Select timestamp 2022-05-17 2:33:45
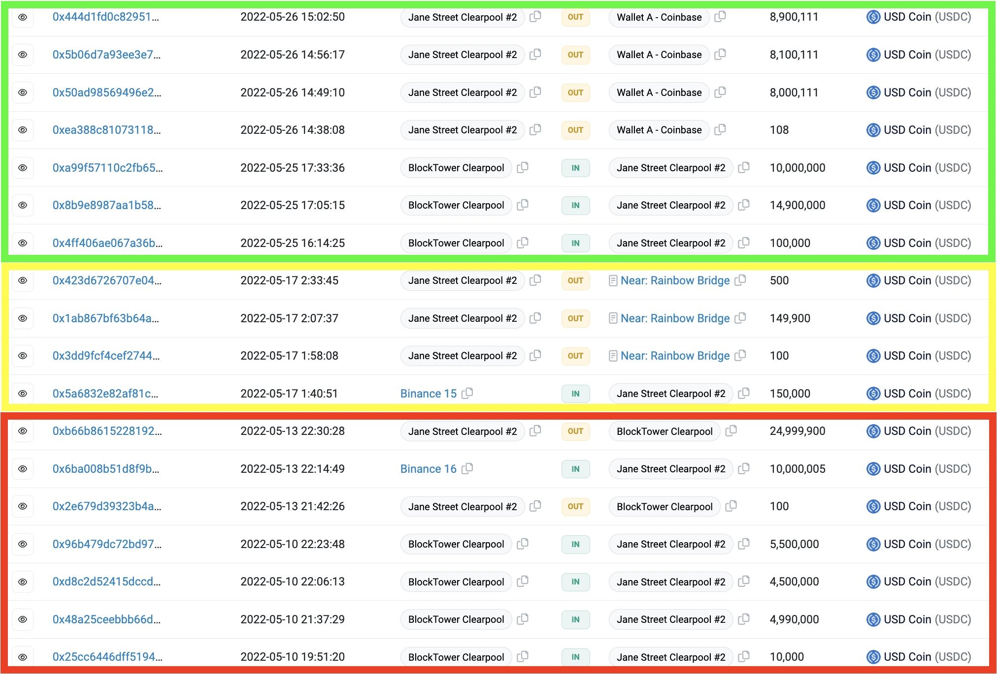The image size is (997, 674). 289,280
